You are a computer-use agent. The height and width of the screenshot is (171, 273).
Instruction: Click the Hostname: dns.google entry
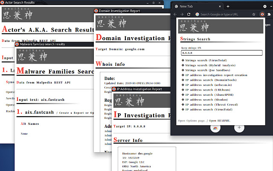(137, 153)
